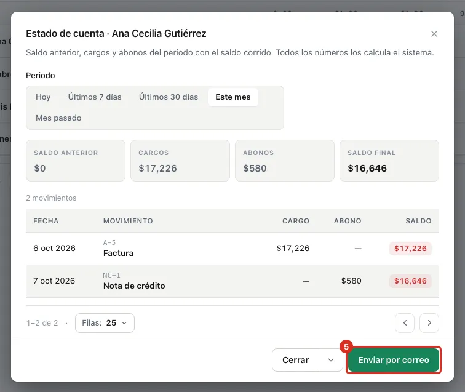465x392 pixels.
Task: Click the red $17,226 saldo badge
Action: (x=410, y=249)
